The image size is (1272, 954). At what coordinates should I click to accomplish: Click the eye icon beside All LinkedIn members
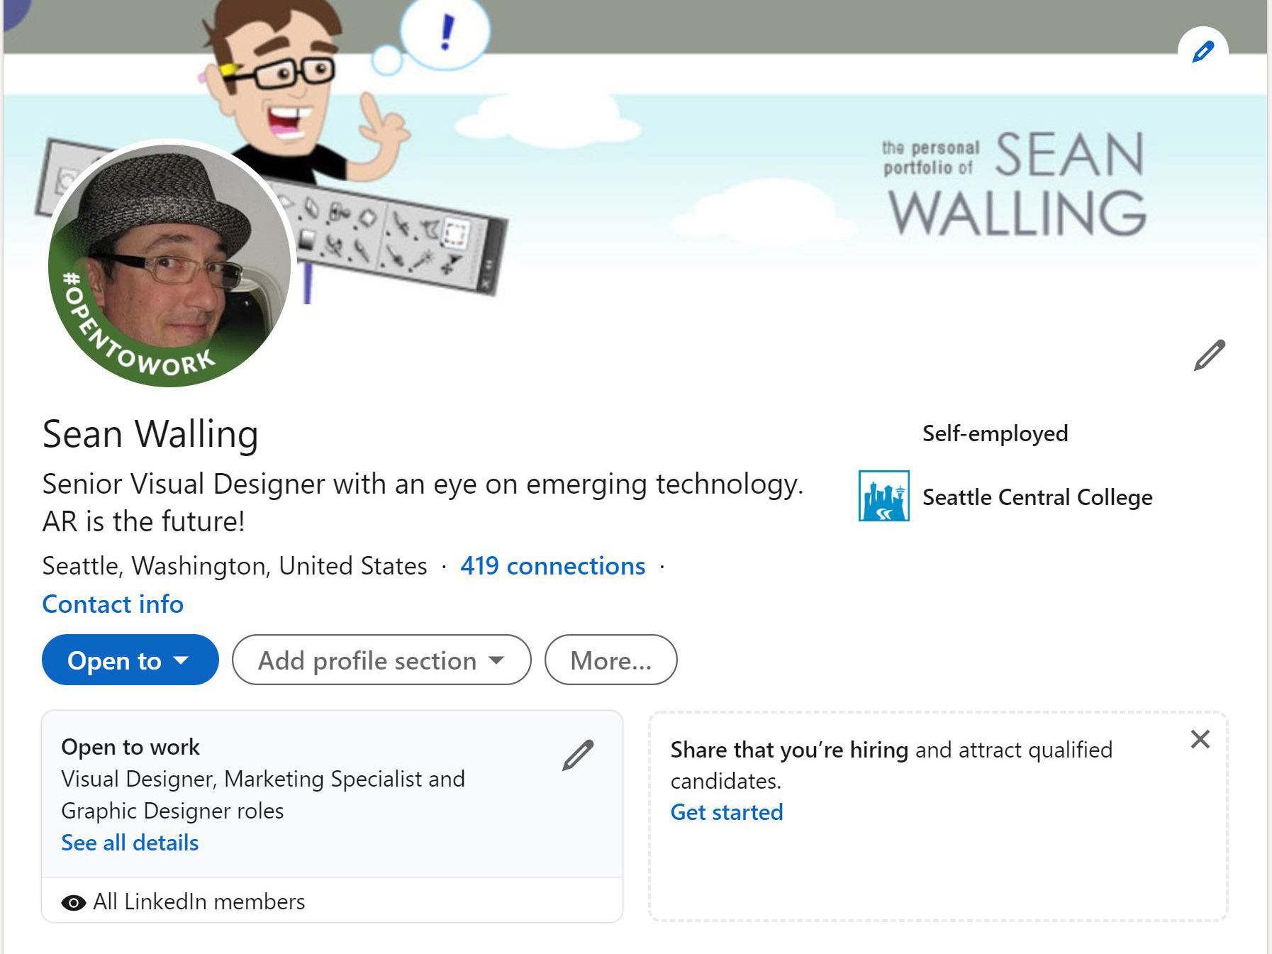pyautogui.click(x=73, y=902)
